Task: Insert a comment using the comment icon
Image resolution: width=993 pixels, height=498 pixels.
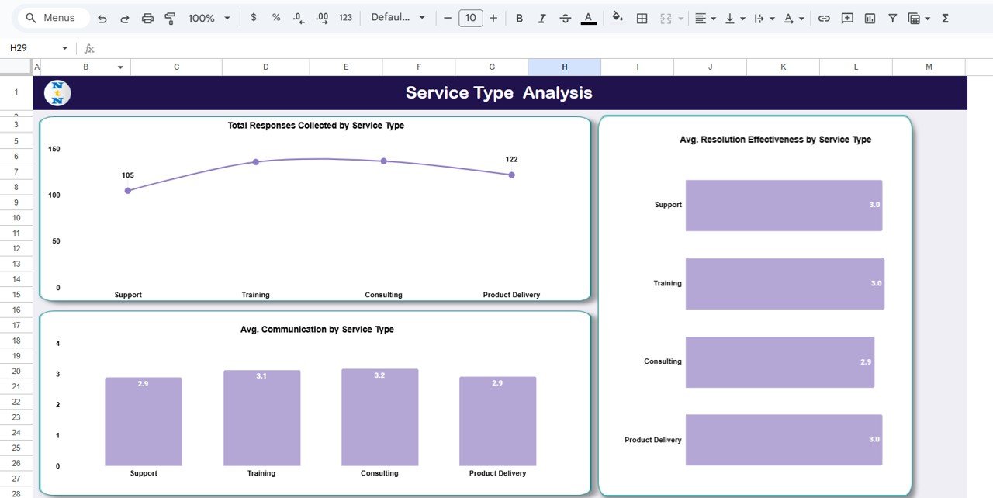Action: 846,17
